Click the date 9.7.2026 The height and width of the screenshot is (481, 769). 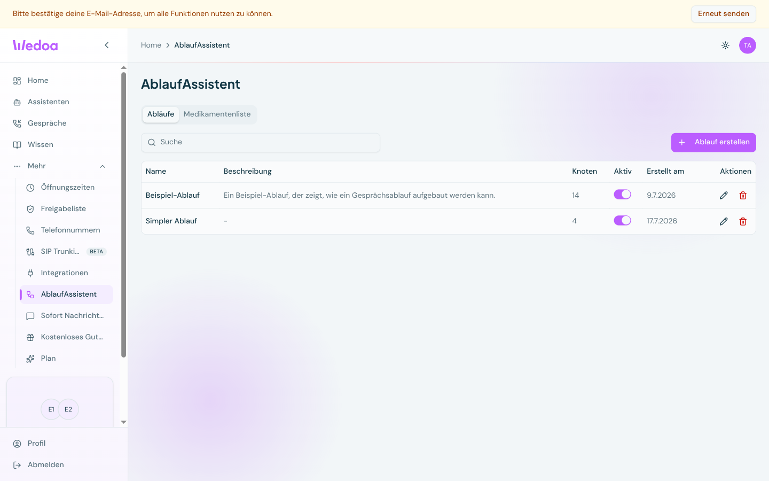(661, 196)
